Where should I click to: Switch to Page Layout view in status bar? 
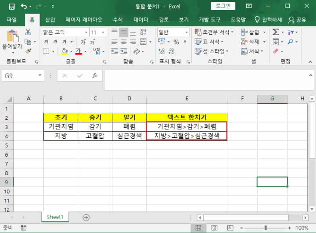[214, 228]
